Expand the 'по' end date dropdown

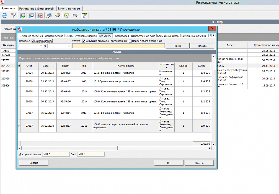(69, 46)
